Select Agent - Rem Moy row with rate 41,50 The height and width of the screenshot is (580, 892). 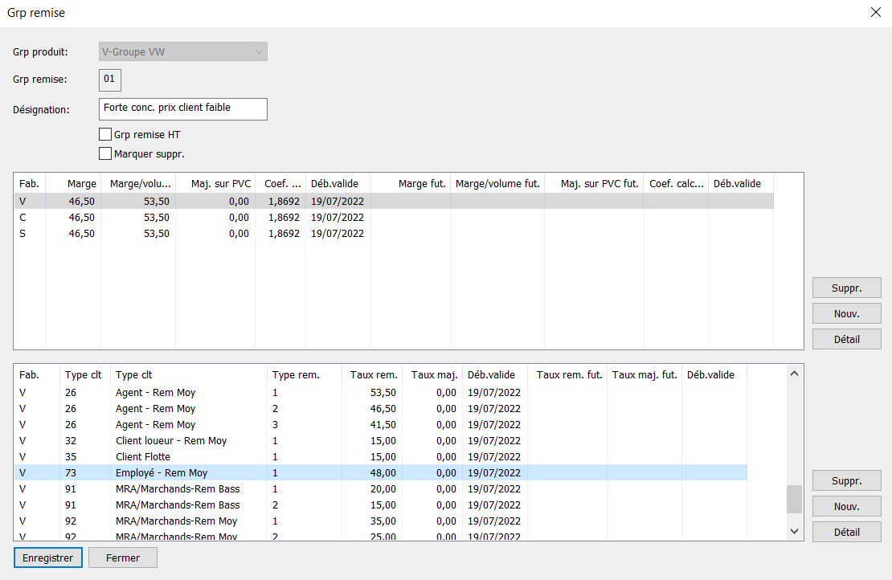click(x=381, y=425)
